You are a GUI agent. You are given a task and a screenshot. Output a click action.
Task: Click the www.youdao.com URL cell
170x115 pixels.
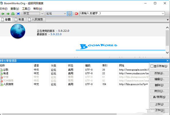134,74
